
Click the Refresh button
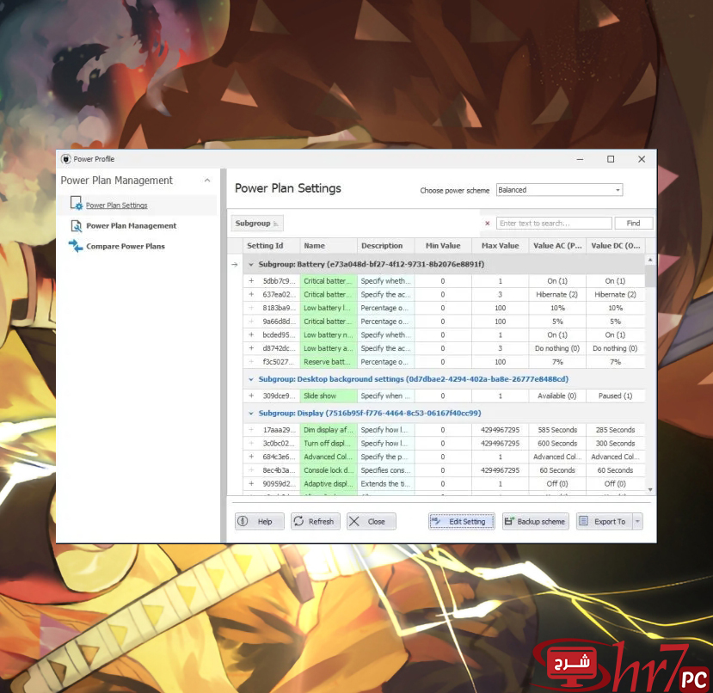[316, 522]
